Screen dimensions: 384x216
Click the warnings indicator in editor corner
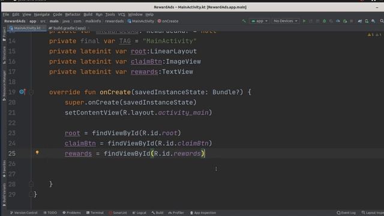374,35
